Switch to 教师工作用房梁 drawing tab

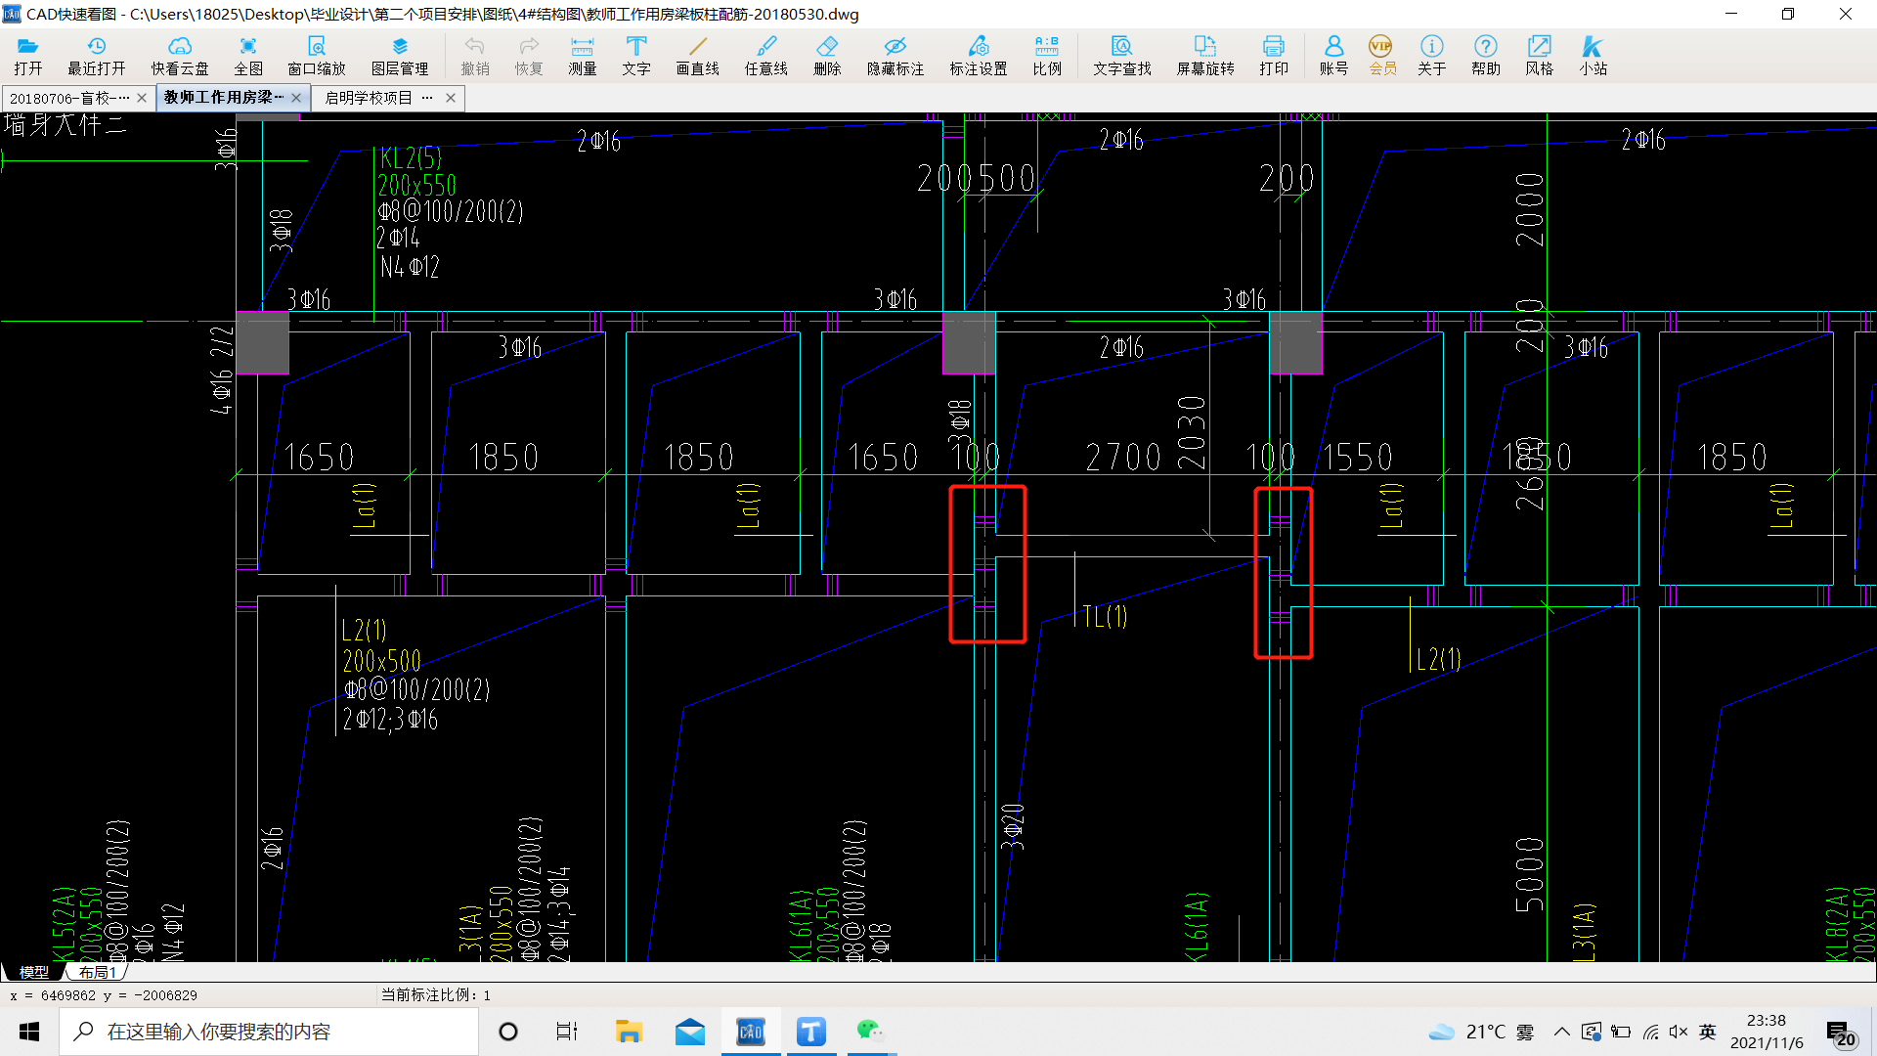(224, 98)
